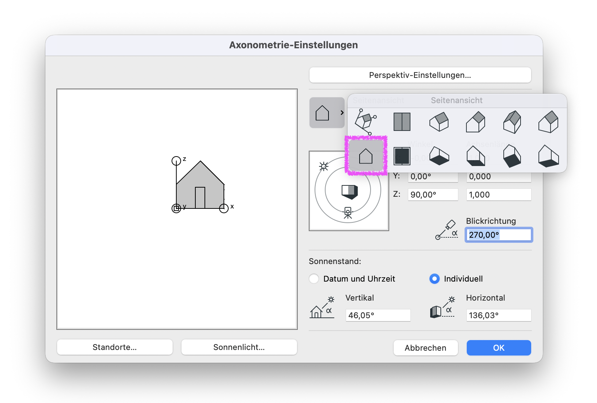Select the highlighted side view house icon

(366, 156)
